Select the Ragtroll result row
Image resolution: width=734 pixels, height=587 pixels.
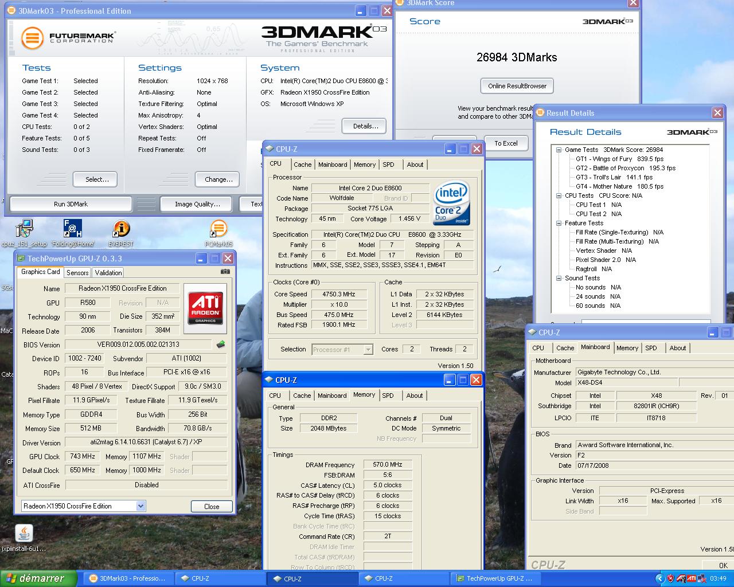[x=594, y=269]
